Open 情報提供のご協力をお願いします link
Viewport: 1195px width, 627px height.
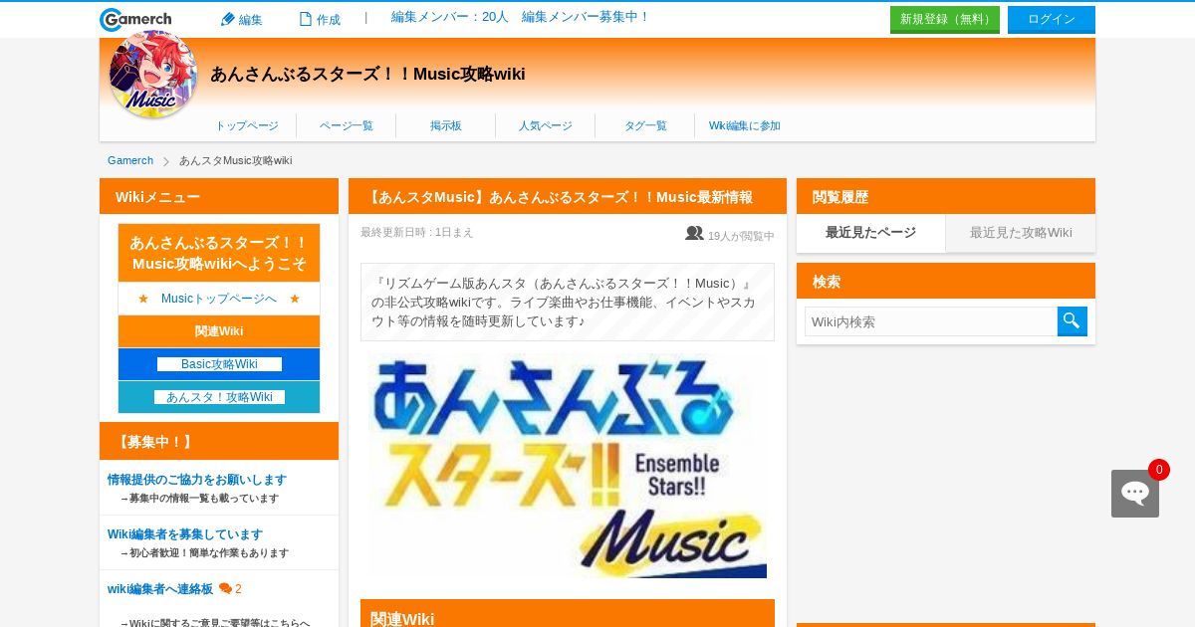pyautogui.click(x=197, y=480)
